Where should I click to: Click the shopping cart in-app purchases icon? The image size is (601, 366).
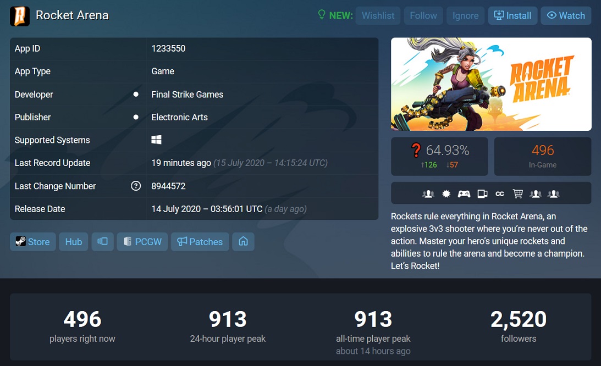point(518,194)
